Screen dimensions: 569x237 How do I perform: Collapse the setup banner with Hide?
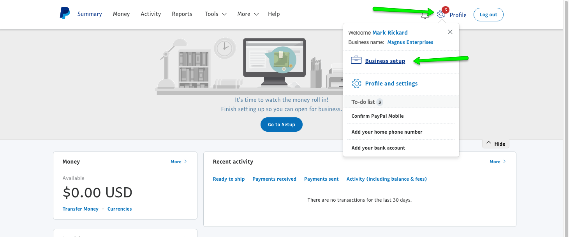(x=495, y=143)
